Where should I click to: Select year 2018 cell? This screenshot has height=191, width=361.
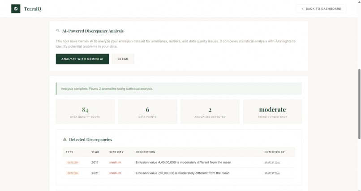[x=95, y=162]
